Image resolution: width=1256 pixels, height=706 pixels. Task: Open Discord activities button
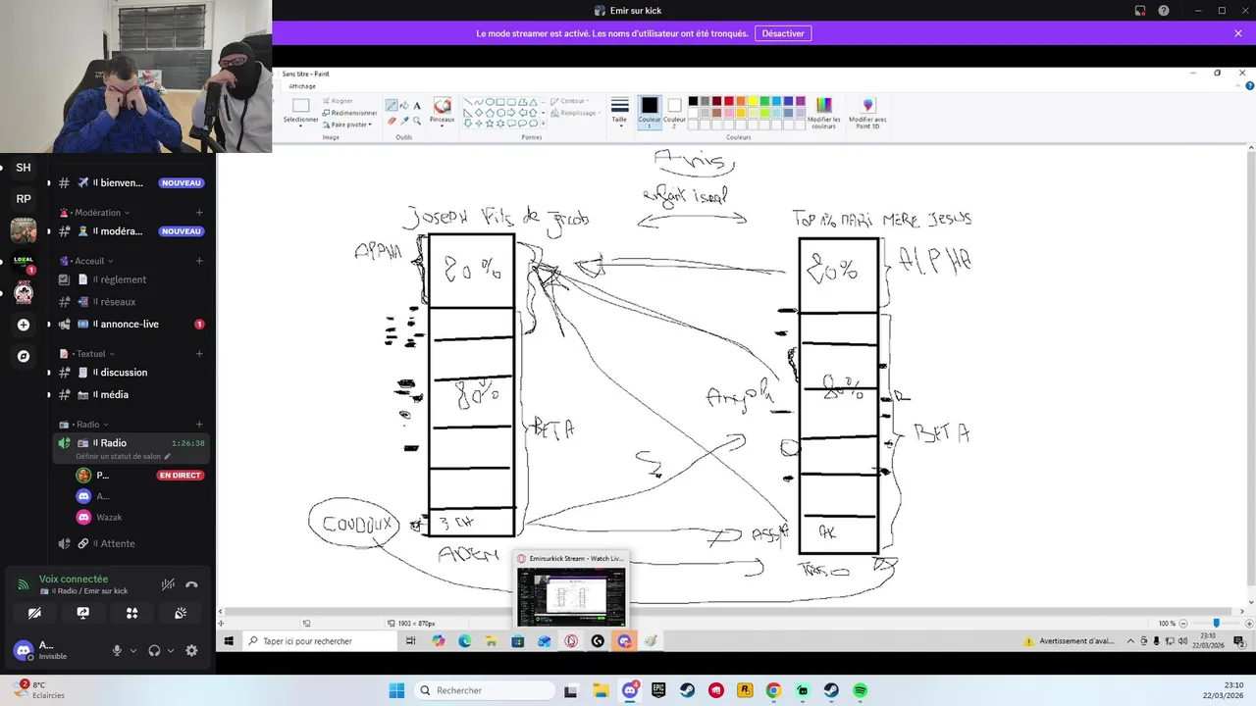(x=131, y=613)
